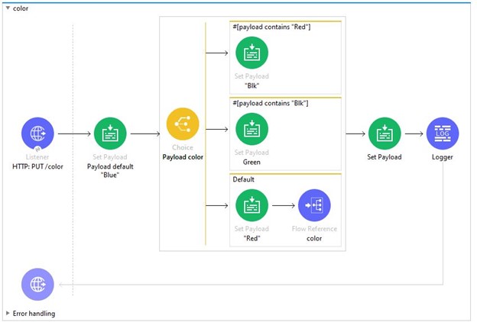Select the Set Payload default "Blue" icon
The height and width of the screenshot is (322, 477).
(109, 134)
